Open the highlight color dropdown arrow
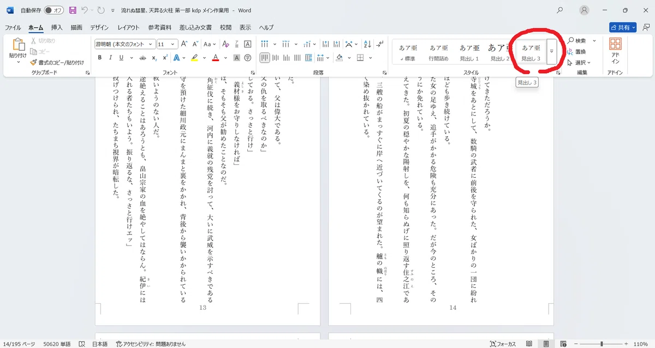The width and height of the screenshot is (655, 348). coord(204,57)
